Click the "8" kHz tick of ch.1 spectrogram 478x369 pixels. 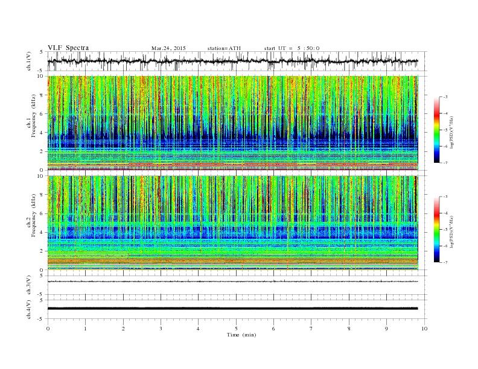point(42,95)
